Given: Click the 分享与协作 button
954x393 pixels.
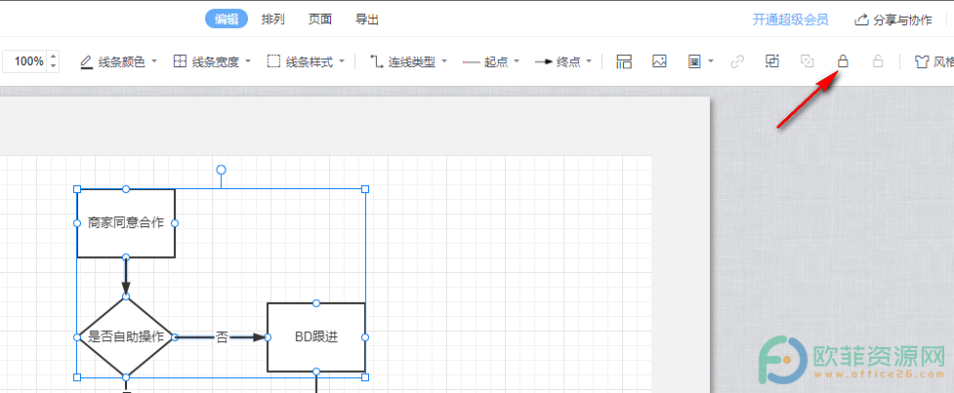Looking at the screenshot, I should coord(893,20).
